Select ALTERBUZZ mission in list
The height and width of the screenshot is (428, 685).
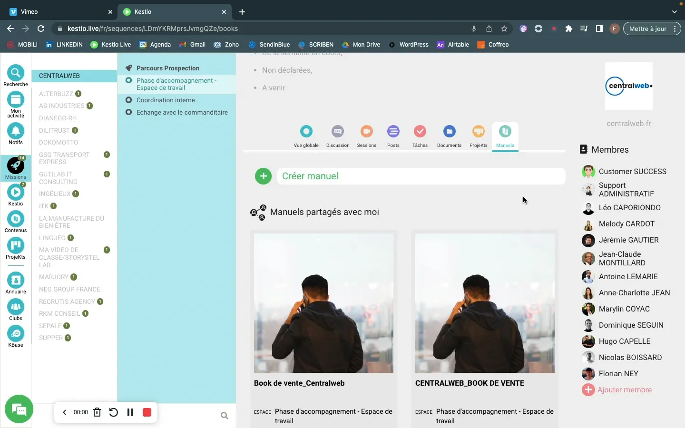[x=56, y=94]
